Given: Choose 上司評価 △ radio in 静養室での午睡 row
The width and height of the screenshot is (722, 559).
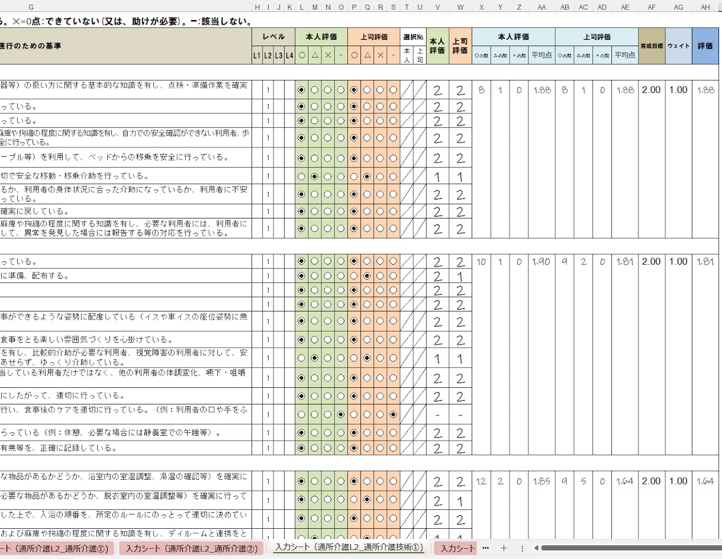Looking at the screenshot, I should coord(368,433).
